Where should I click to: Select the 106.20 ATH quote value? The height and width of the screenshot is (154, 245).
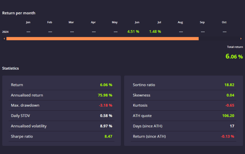[228, 116]
